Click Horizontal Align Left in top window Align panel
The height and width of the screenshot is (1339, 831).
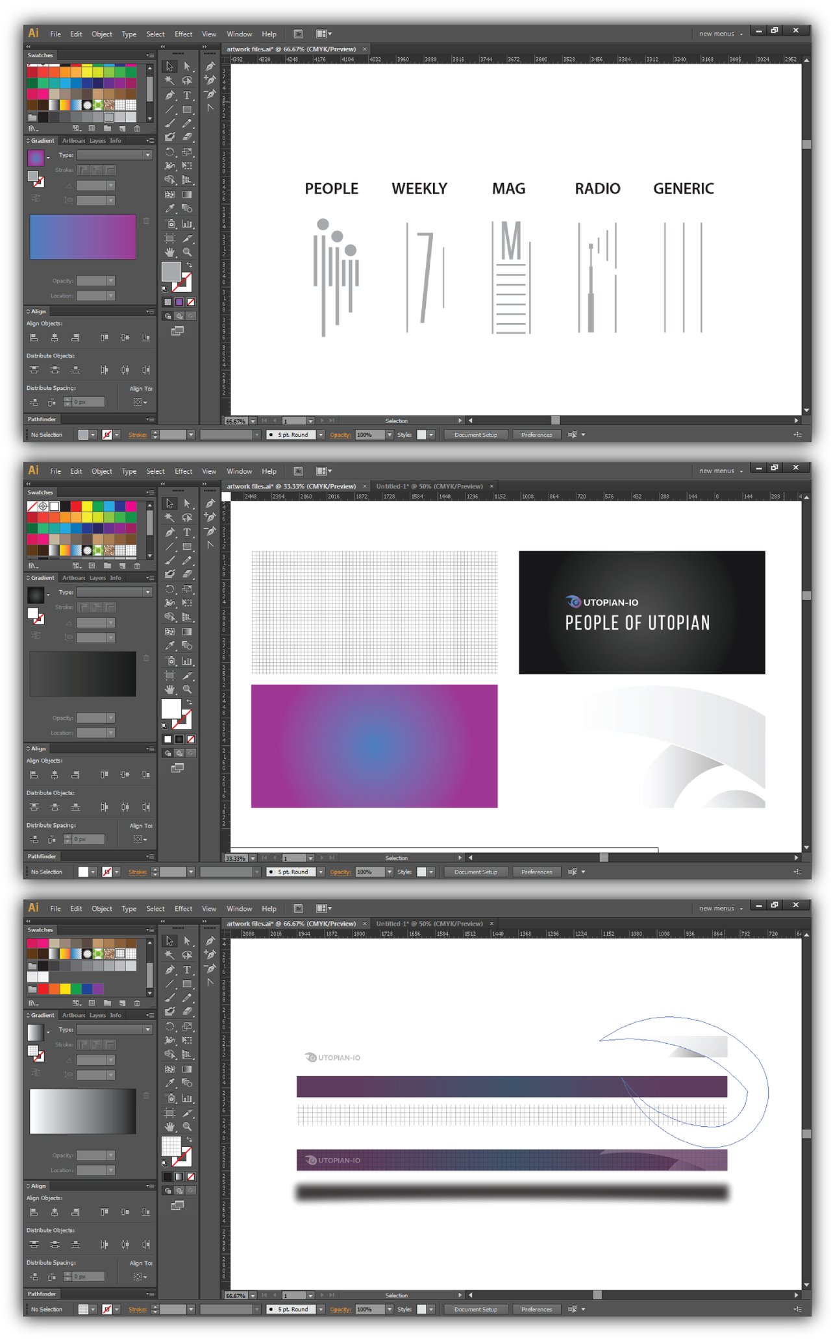(34, 338)
